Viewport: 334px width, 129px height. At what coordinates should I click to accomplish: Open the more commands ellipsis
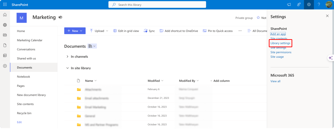click(x=240, y=31)
